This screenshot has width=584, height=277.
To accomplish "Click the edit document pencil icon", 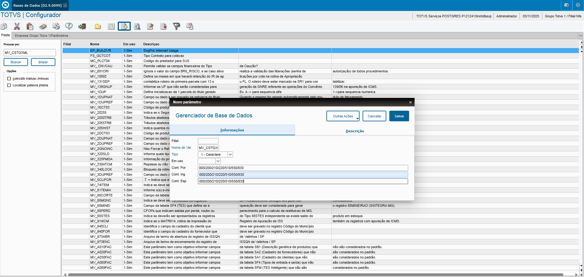I will (150, 26).
